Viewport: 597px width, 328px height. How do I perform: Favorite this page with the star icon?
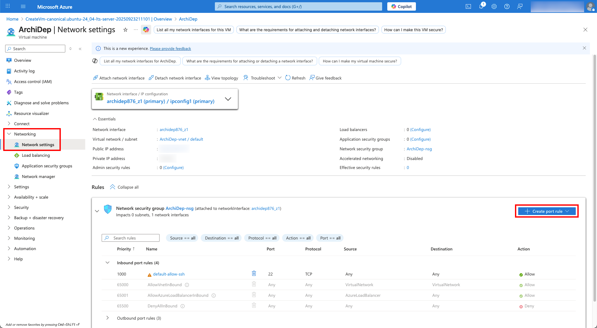[x=125, y=30]
